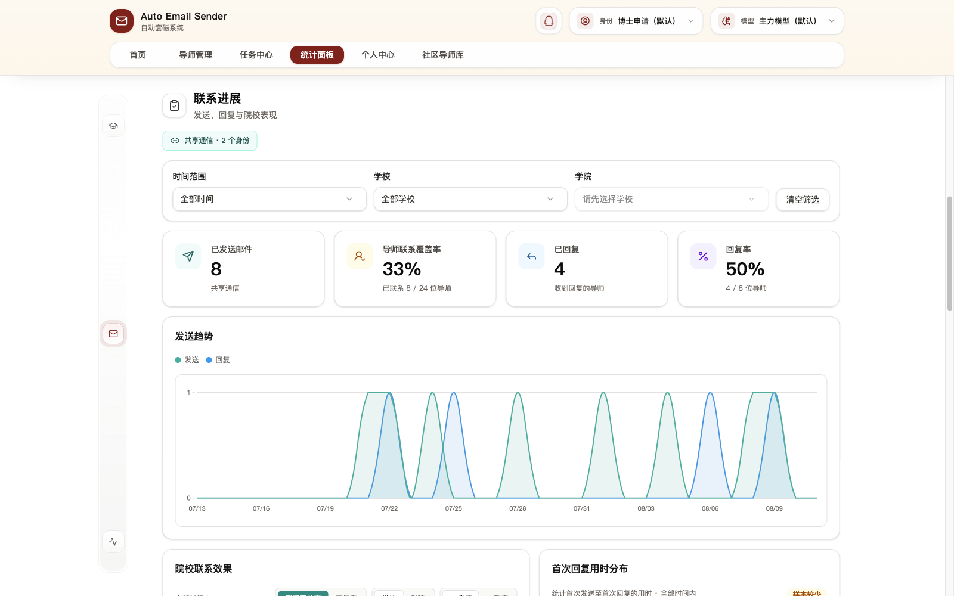Click the page vertical scrollbar thumb
The width and height of the screenshot is (954, 596).
(950, 253)
